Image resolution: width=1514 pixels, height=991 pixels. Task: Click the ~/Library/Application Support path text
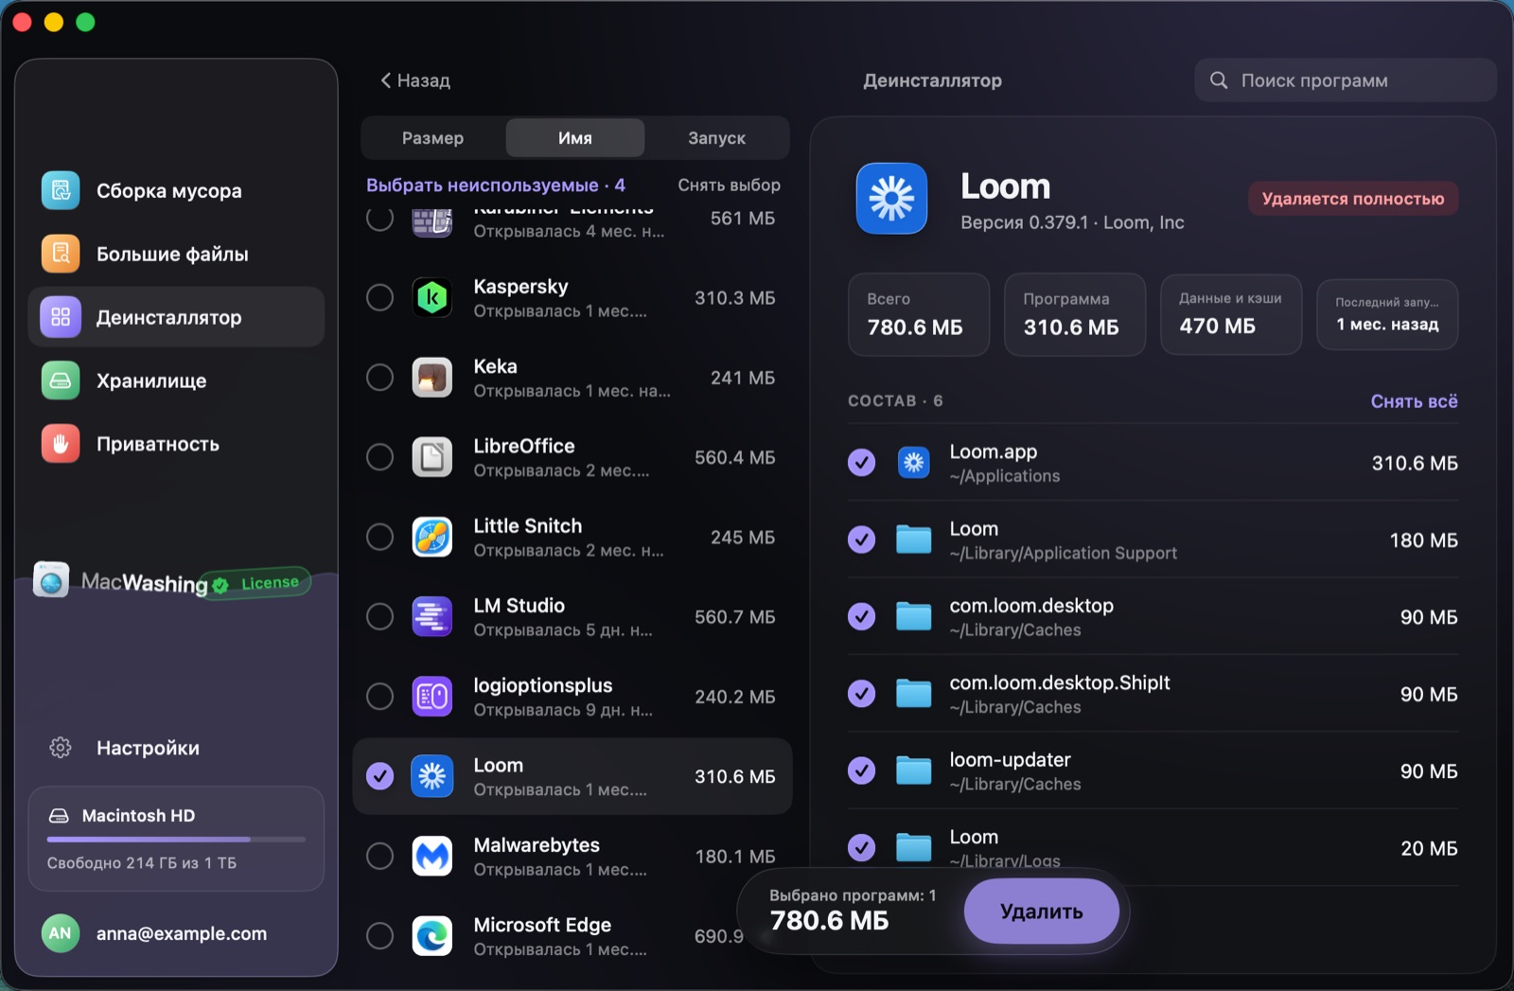pyautogui.click(x=1063, y=554)
